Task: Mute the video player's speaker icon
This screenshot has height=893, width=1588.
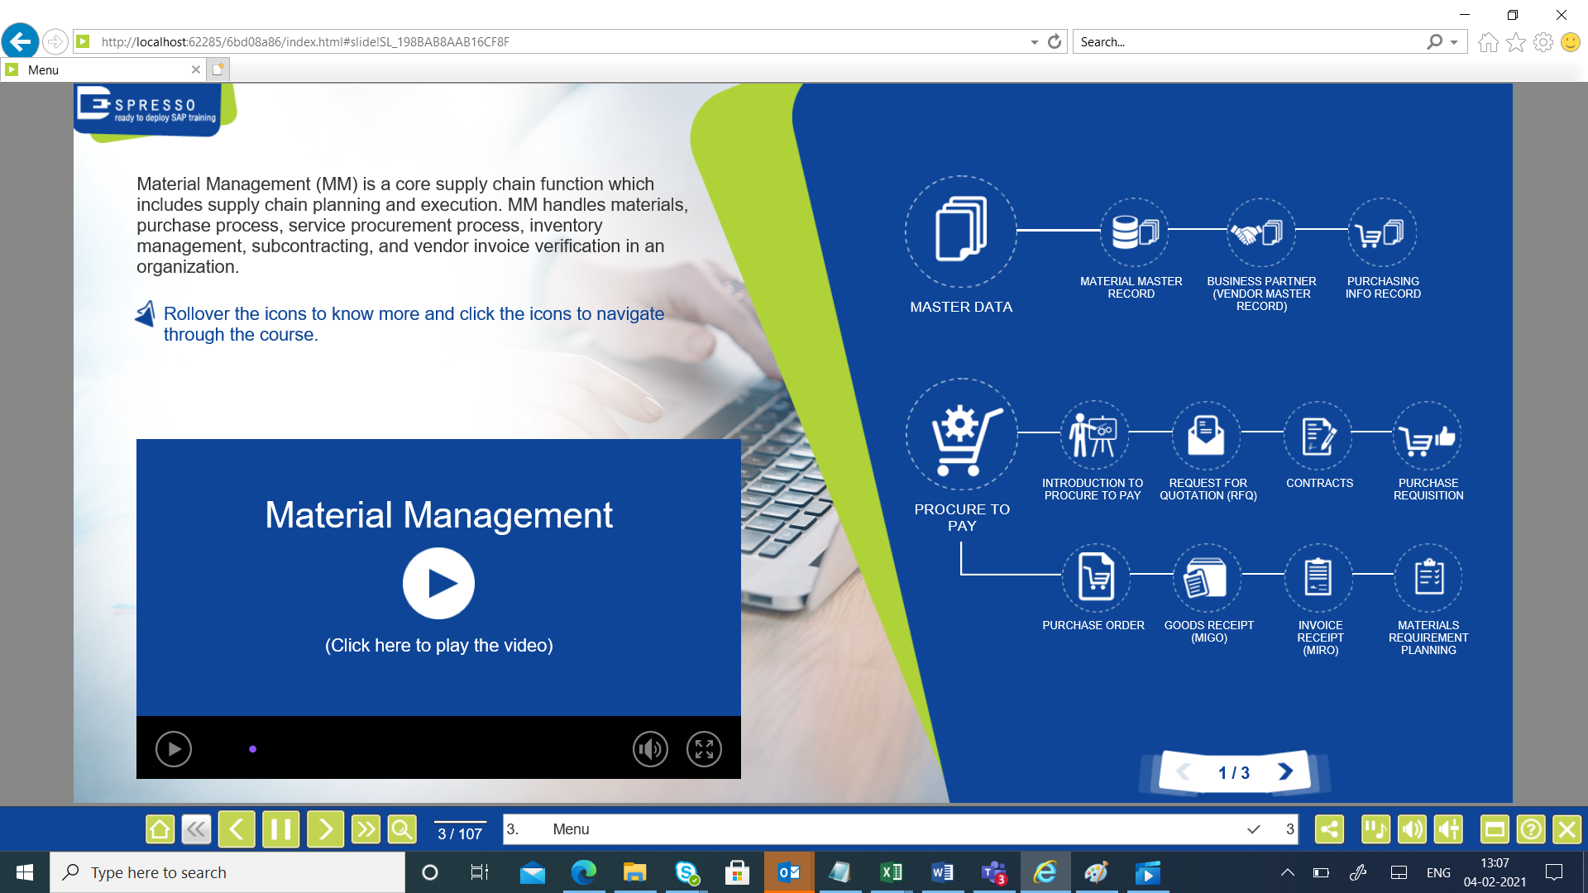Action: [x=650, y=748]
